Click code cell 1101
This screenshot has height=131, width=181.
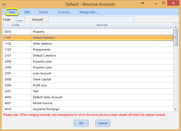point(17,38)
